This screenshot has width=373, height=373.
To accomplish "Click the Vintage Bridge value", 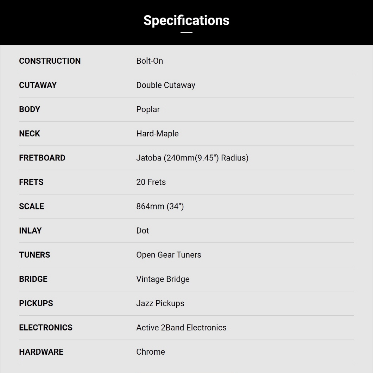I will click(x=163, y=279).
